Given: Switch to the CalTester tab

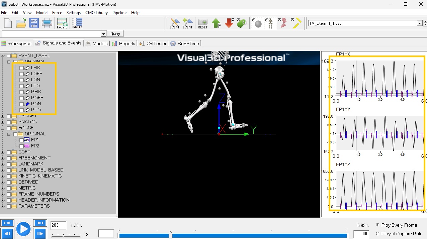Looking at the screenshot, I should [153, 43].
